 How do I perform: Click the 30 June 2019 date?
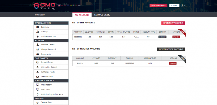click(x=40, y=15)
